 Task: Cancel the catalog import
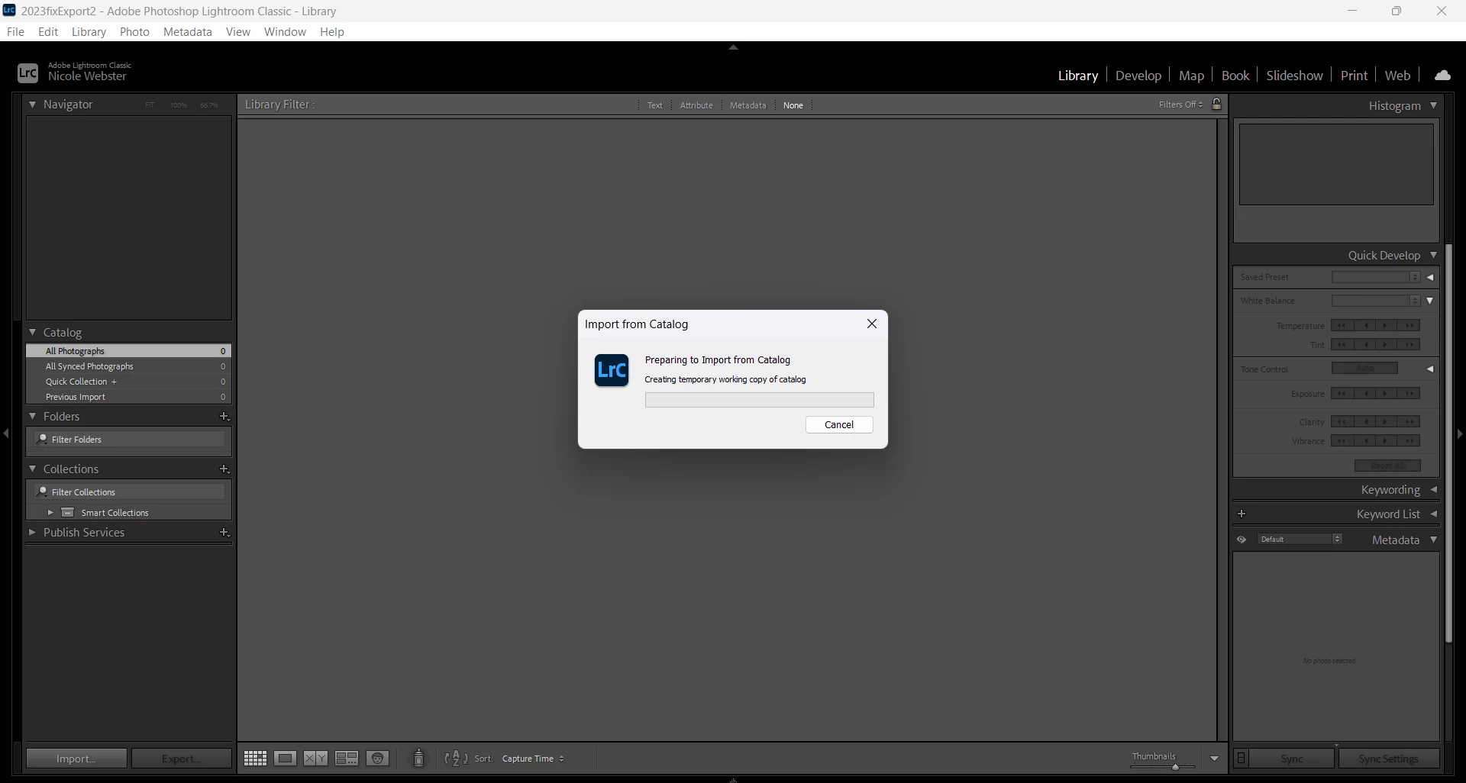839,424
